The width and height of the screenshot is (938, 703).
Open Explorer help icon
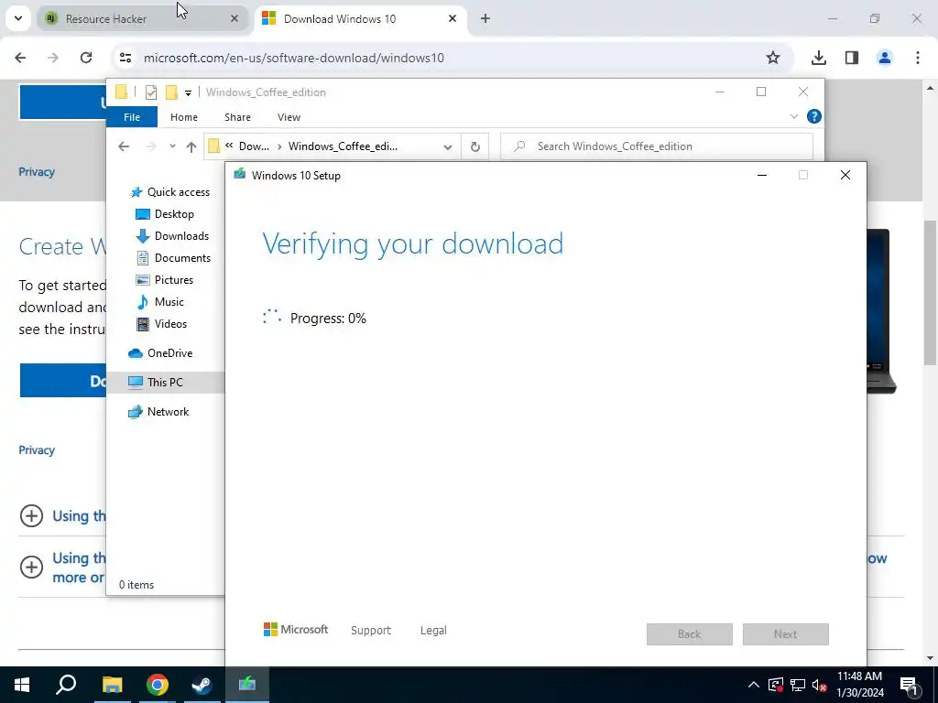point(814,116)
